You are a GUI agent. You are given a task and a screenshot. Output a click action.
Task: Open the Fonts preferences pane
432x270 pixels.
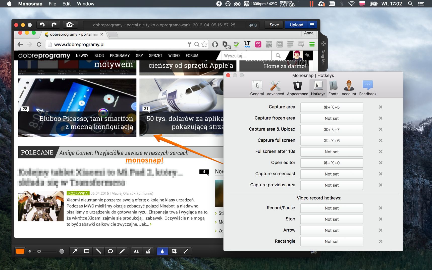tap(333, 88)
